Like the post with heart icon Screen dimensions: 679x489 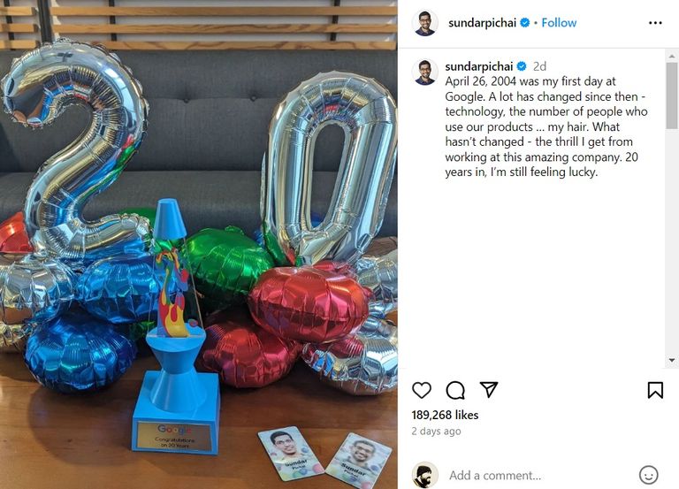[422, 390]
